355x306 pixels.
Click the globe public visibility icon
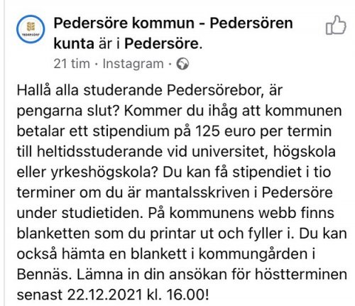(182, 64)
